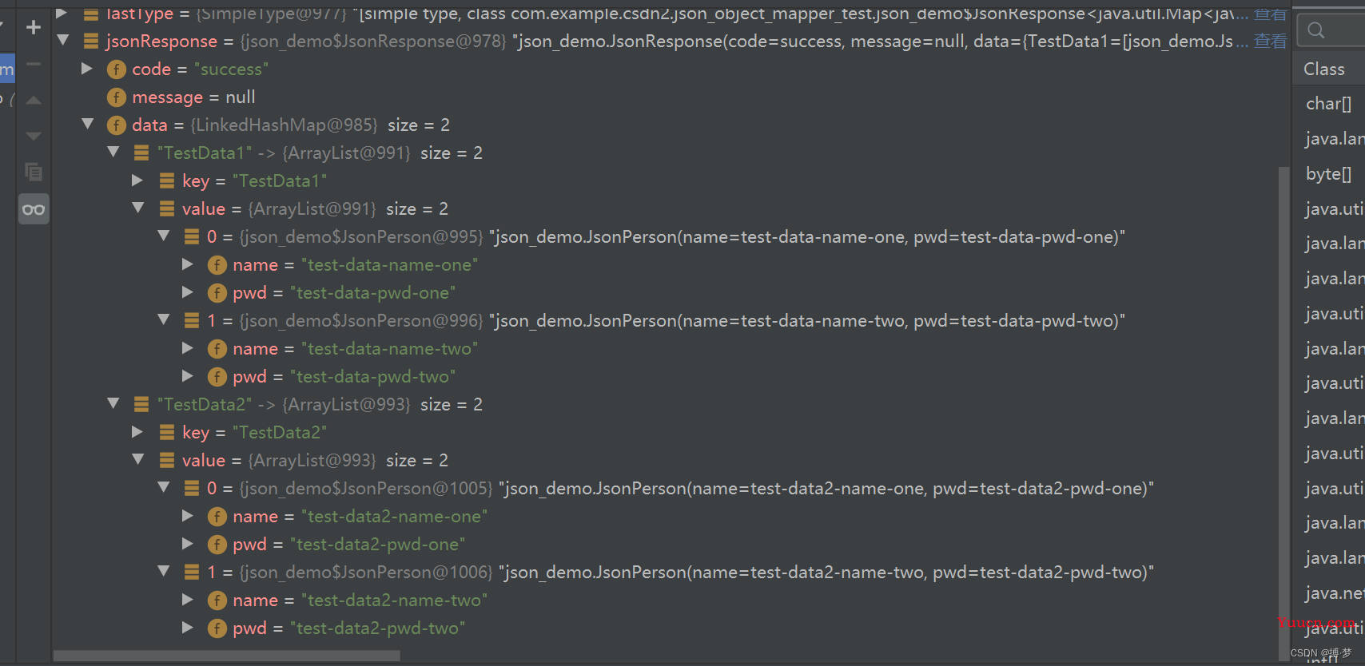Click the list icon beside jsonResponse
Screen dimensions: 1365x666
coord(91,41)
